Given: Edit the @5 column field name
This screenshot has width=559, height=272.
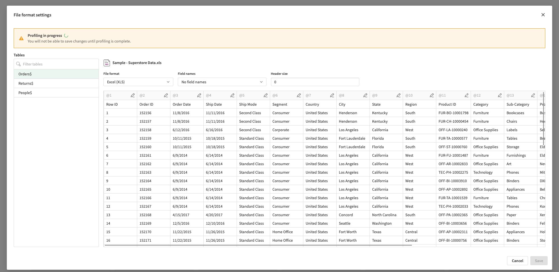Looking at the screenshot, I should (266, 95).
